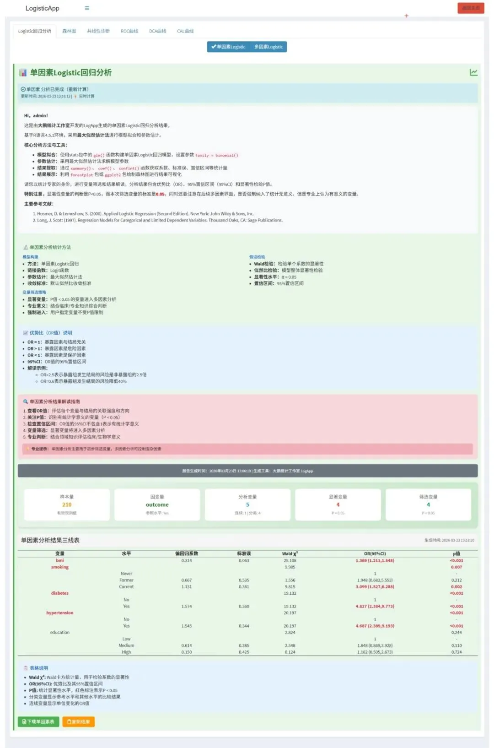The image size is (494, 748).
Task: Click the icon beside 单因素分析统计方法
Action: (x=26, y=247)
